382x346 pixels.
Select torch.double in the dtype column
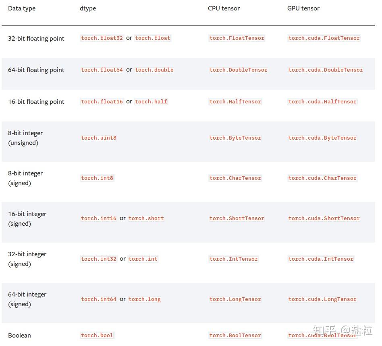tap(154, 70)
